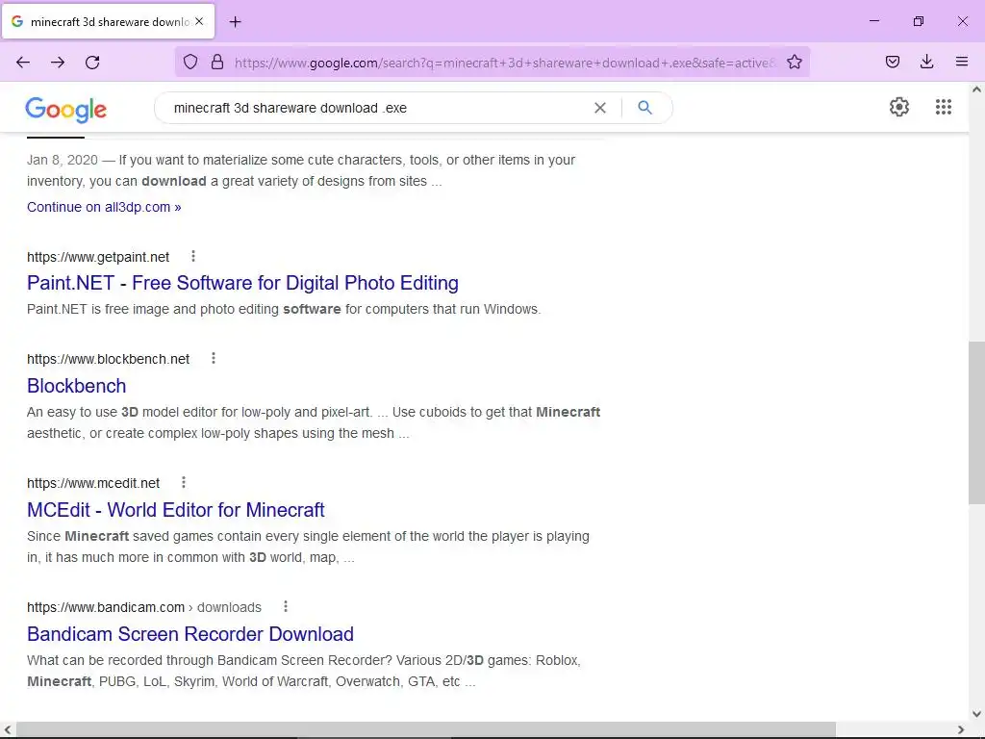The image size is (985, 739).
Task: Open Bandicam Screen Recorder Download result
Action: (x=190, y=634)
